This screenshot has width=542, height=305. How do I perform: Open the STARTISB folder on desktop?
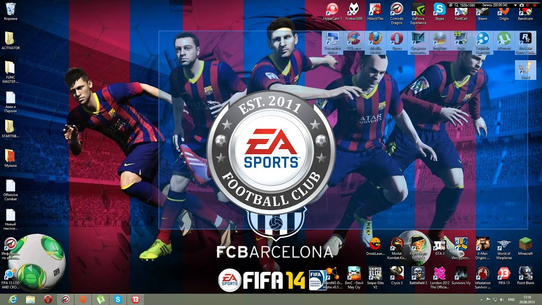pyautogui.click(x=11, y=129)
